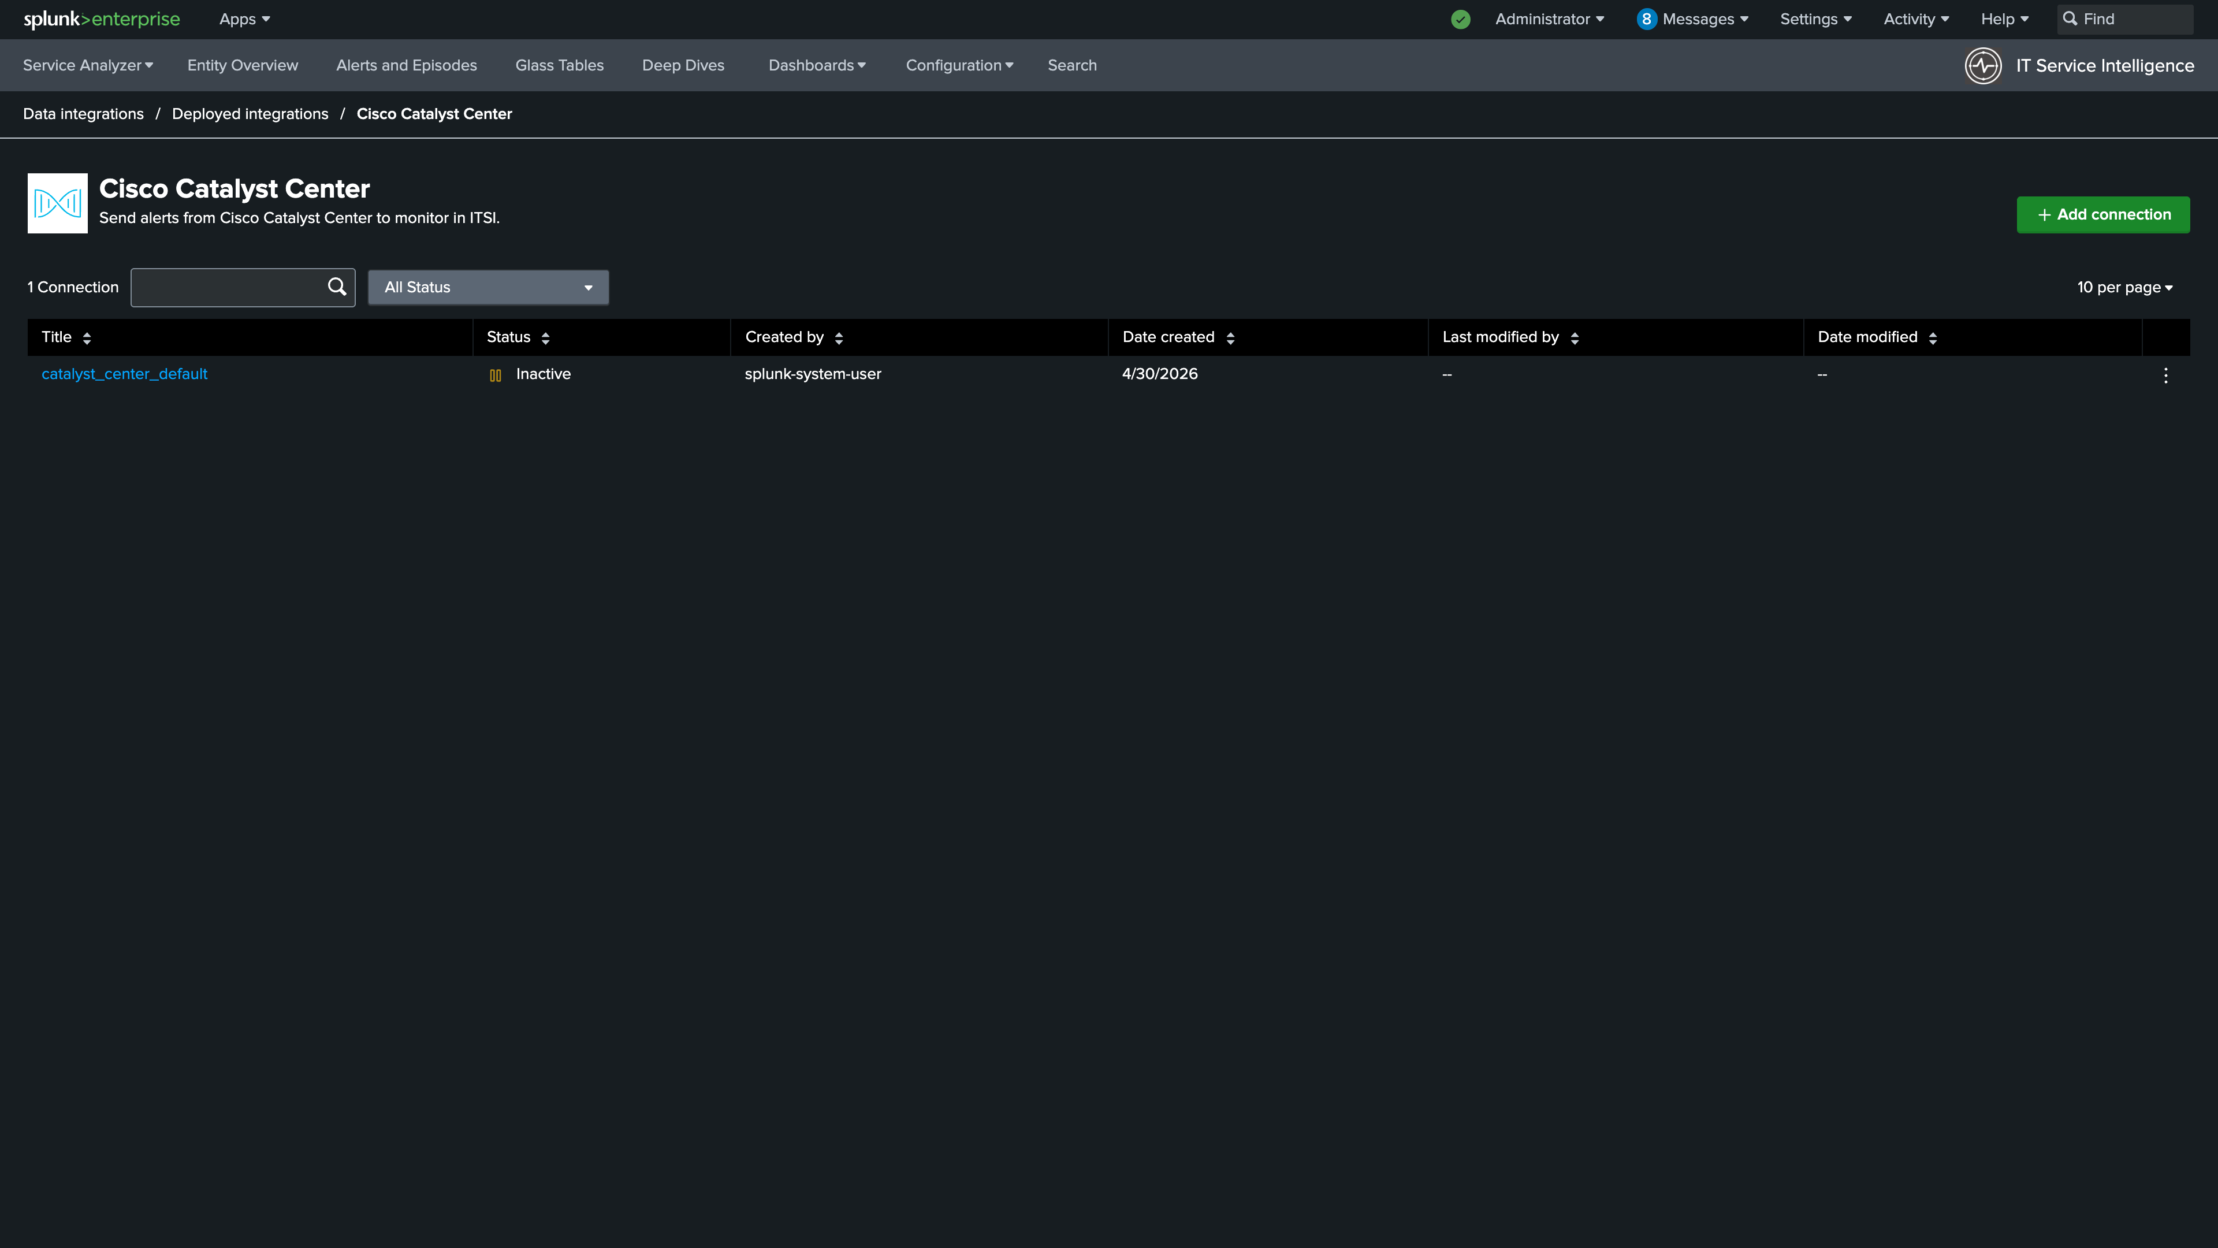
Task: Click the Find magnifier icon in top bar
Action: [x=2070, y=19]
